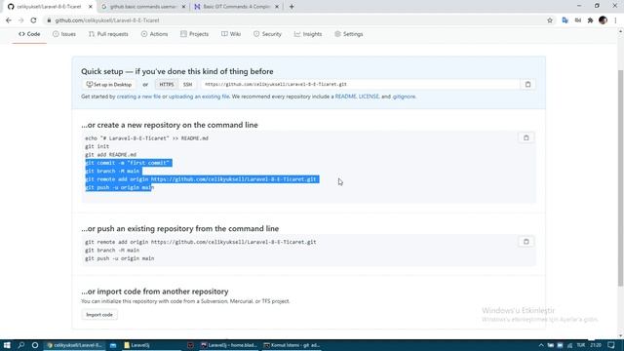
Task: Go back to the previous page
Action: 9,20
